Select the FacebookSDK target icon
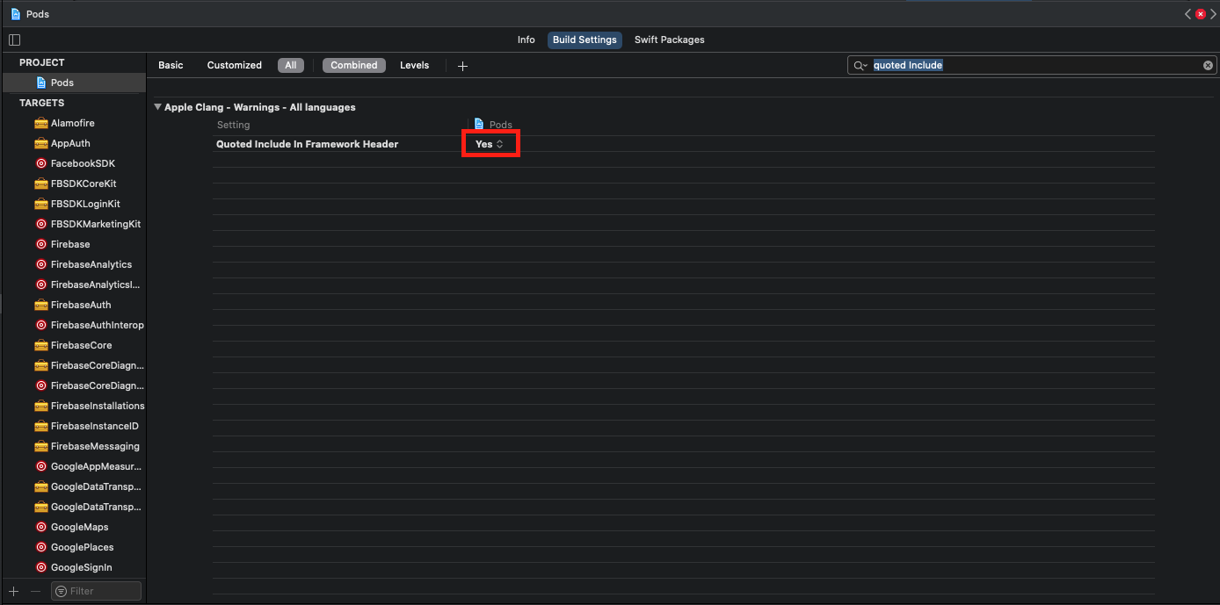The height and width of the screenshot is (605, 1220). point(40,164)
